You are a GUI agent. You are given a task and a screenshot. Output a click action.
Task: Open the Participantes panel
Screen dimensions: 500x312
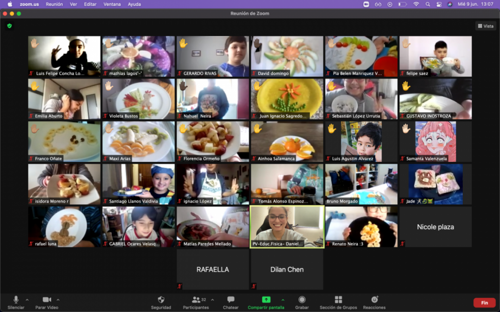click(x=196, y=300)
